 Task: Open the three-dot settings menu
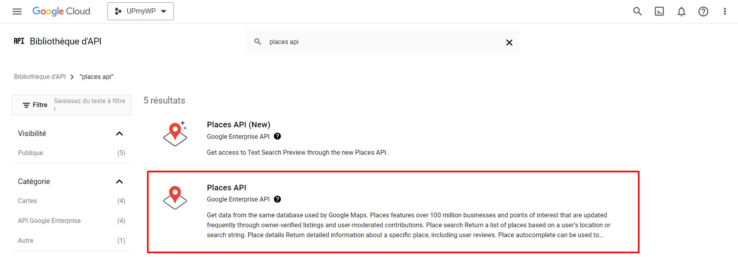click(x=725, y=12)
